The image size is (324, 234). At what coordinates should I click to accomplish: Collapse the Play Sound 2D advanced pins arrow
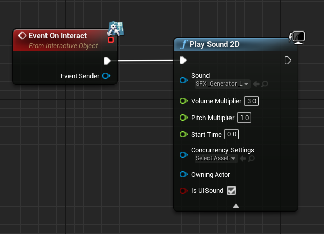coord(236,206)
